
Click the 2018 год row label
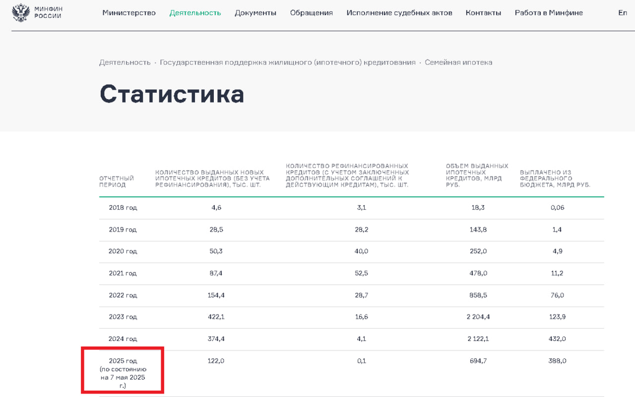click(123, 208)
